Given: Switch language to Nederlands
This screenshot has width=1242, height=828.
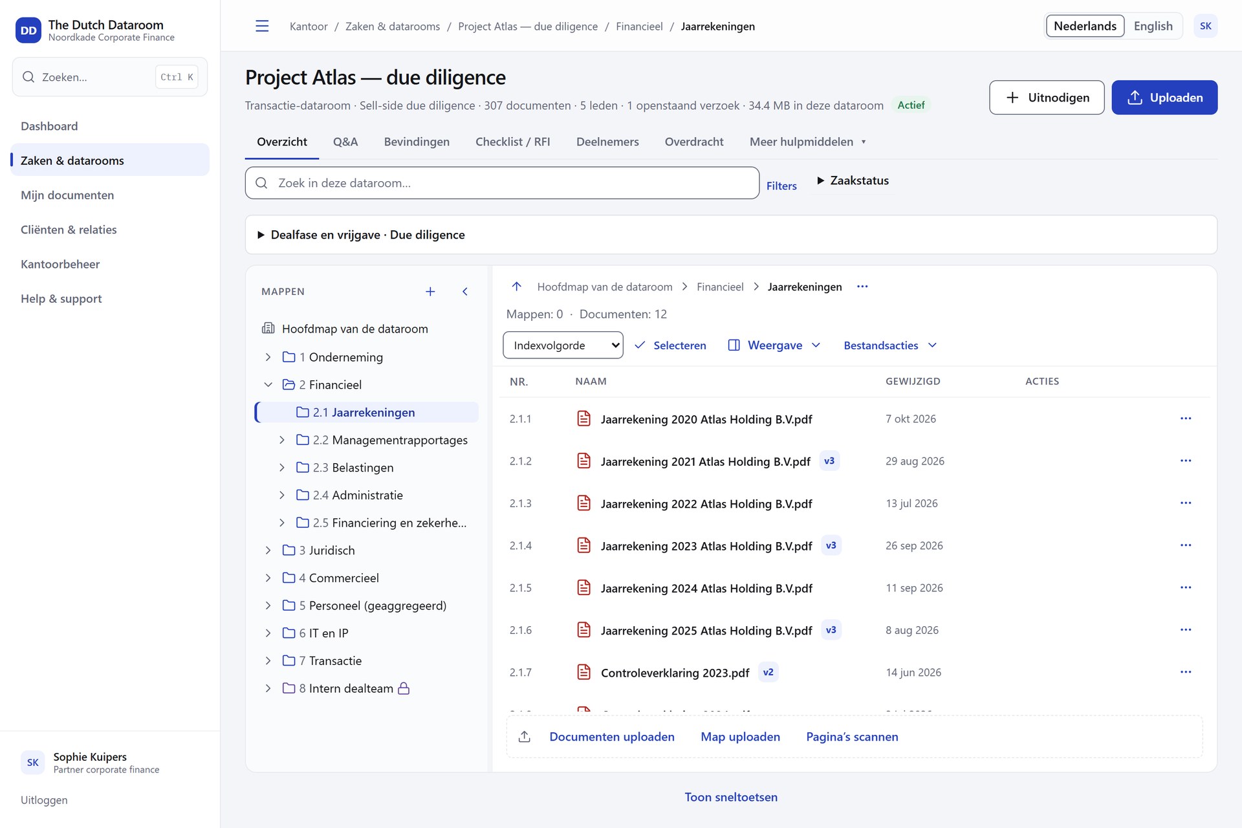Looking at the screenshot, I should coord(1085,26).
